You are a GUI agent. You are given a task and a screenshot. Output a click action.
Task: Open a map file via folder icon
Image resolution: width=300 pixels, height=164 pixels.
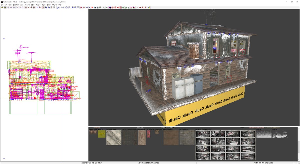(x=2, y=7)
